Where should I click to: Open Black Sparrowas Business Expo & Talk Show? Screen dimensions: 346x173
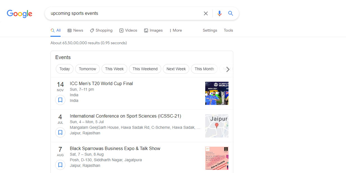pos(115,148)
